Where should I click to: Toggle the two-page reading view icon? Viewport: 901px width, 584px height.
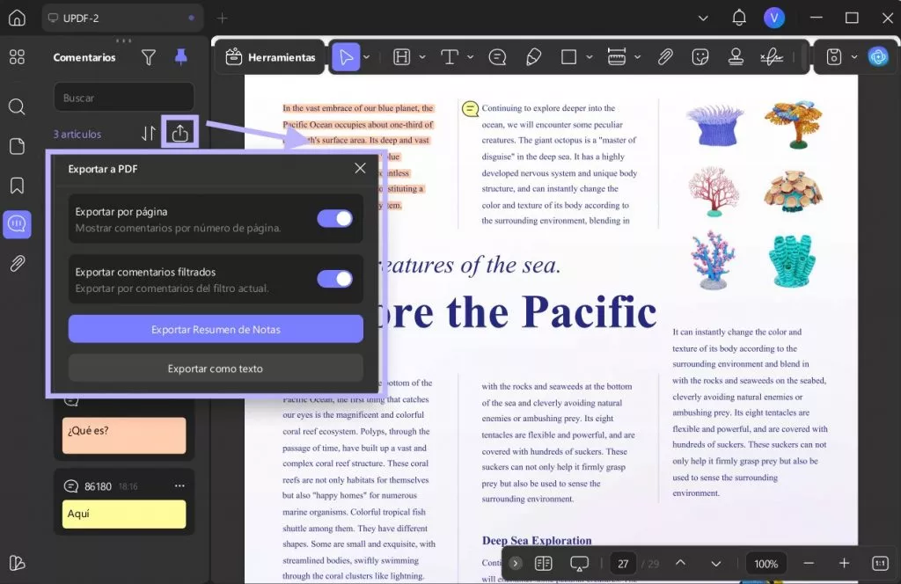543,563
